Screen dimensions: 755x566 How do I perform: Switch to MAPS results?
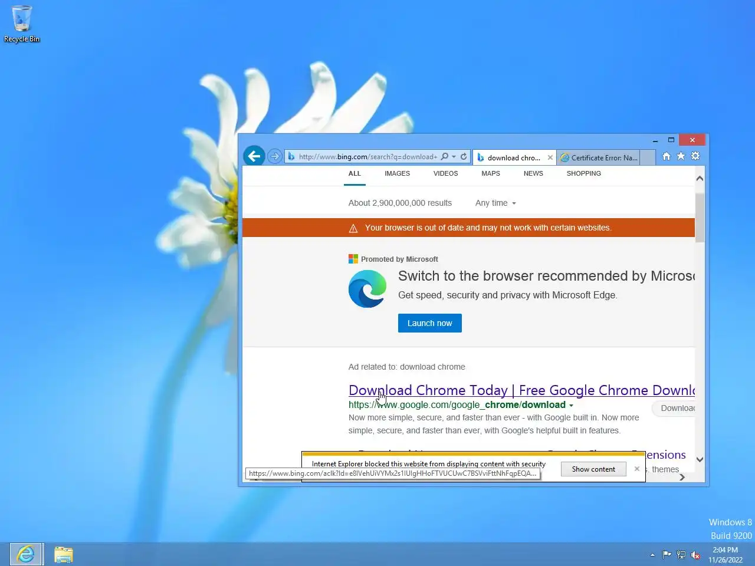(490, 173)
